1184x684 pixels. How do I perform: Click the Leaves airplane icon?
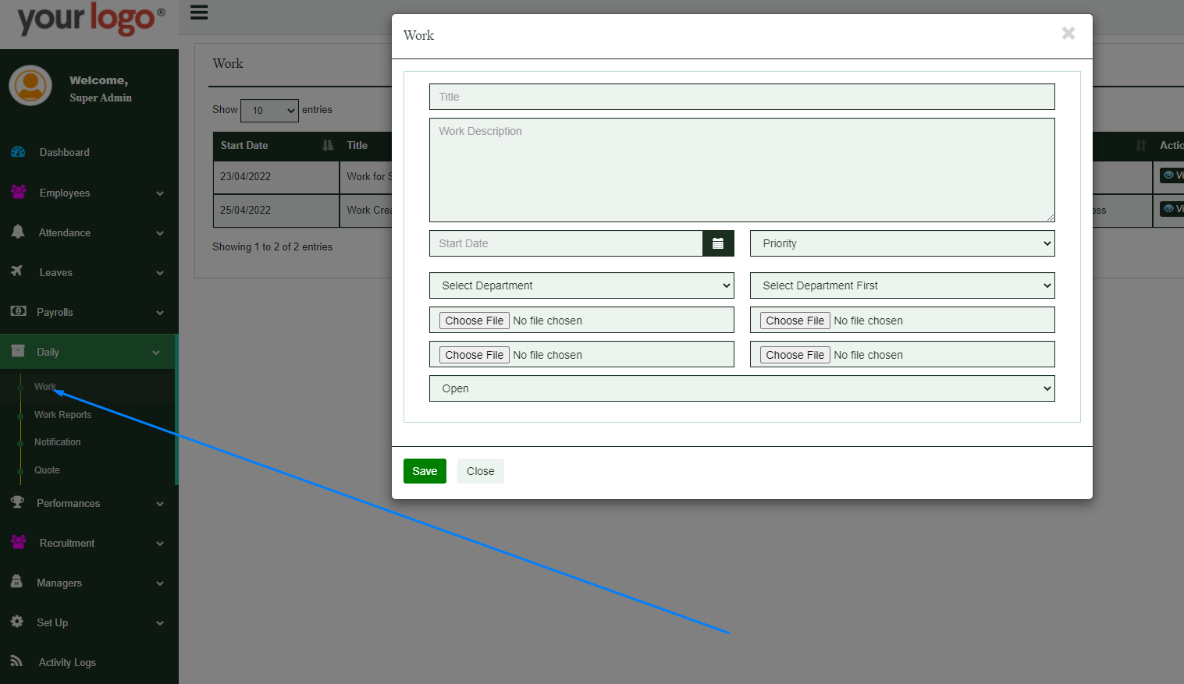click(x=17, y=271)
